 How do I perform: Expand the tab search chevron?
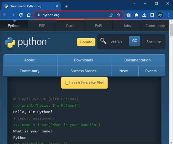point(134,4)
